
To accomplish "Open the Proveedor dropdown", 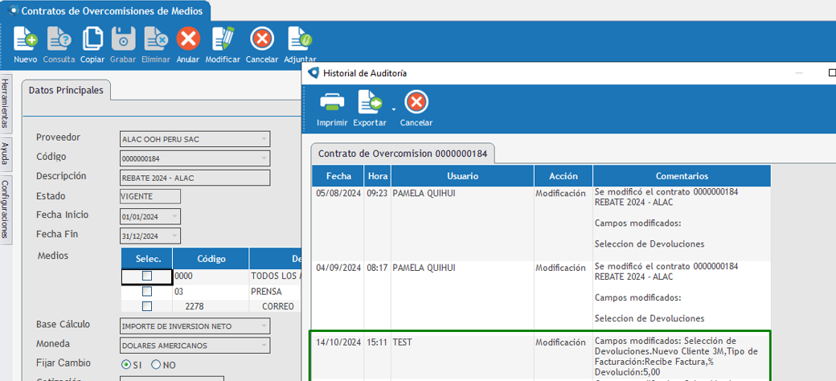I will (x=264, y=139).
